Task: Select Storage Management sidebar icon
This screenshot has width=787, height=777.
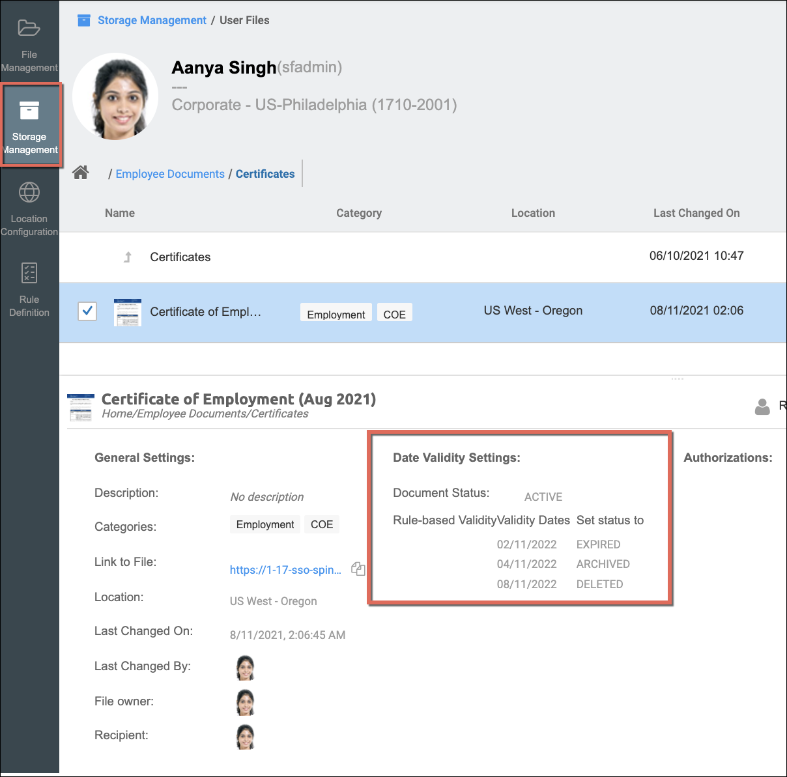Action: [x=29, y=111]
